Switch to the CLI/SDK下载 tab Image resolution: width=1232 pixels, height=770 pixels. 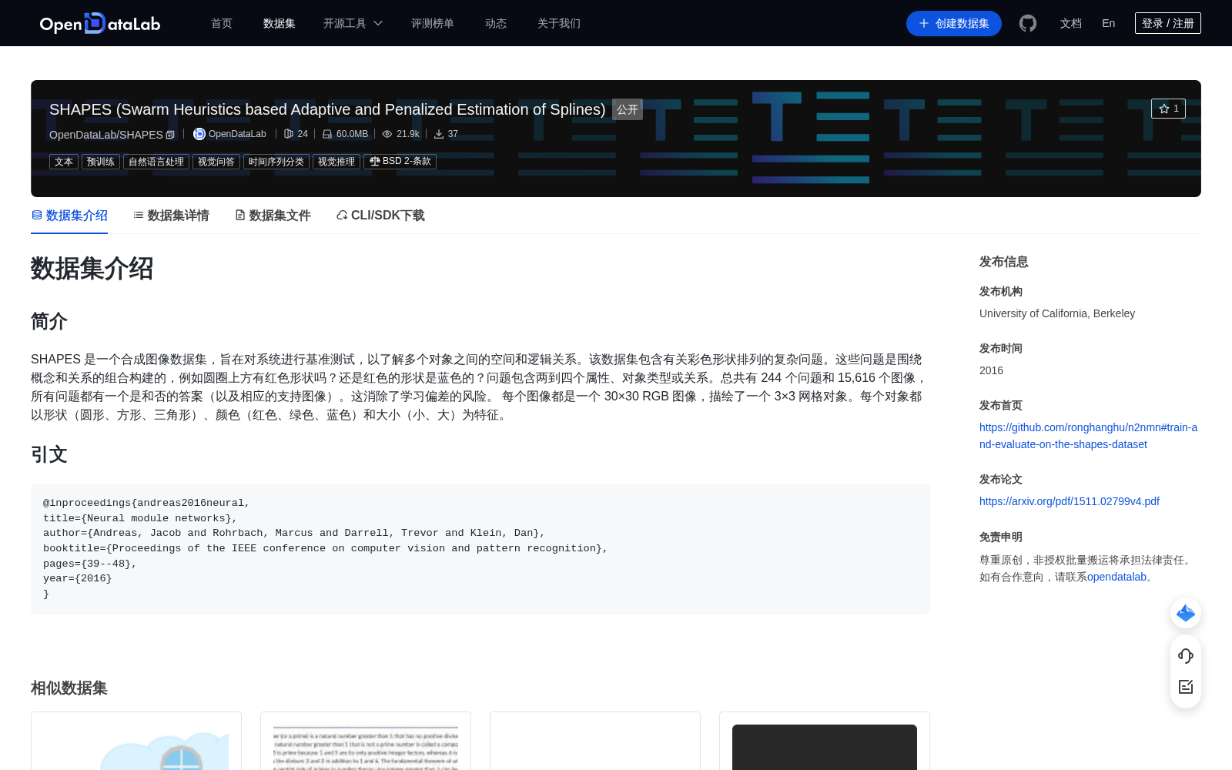(x=380, y=216)
